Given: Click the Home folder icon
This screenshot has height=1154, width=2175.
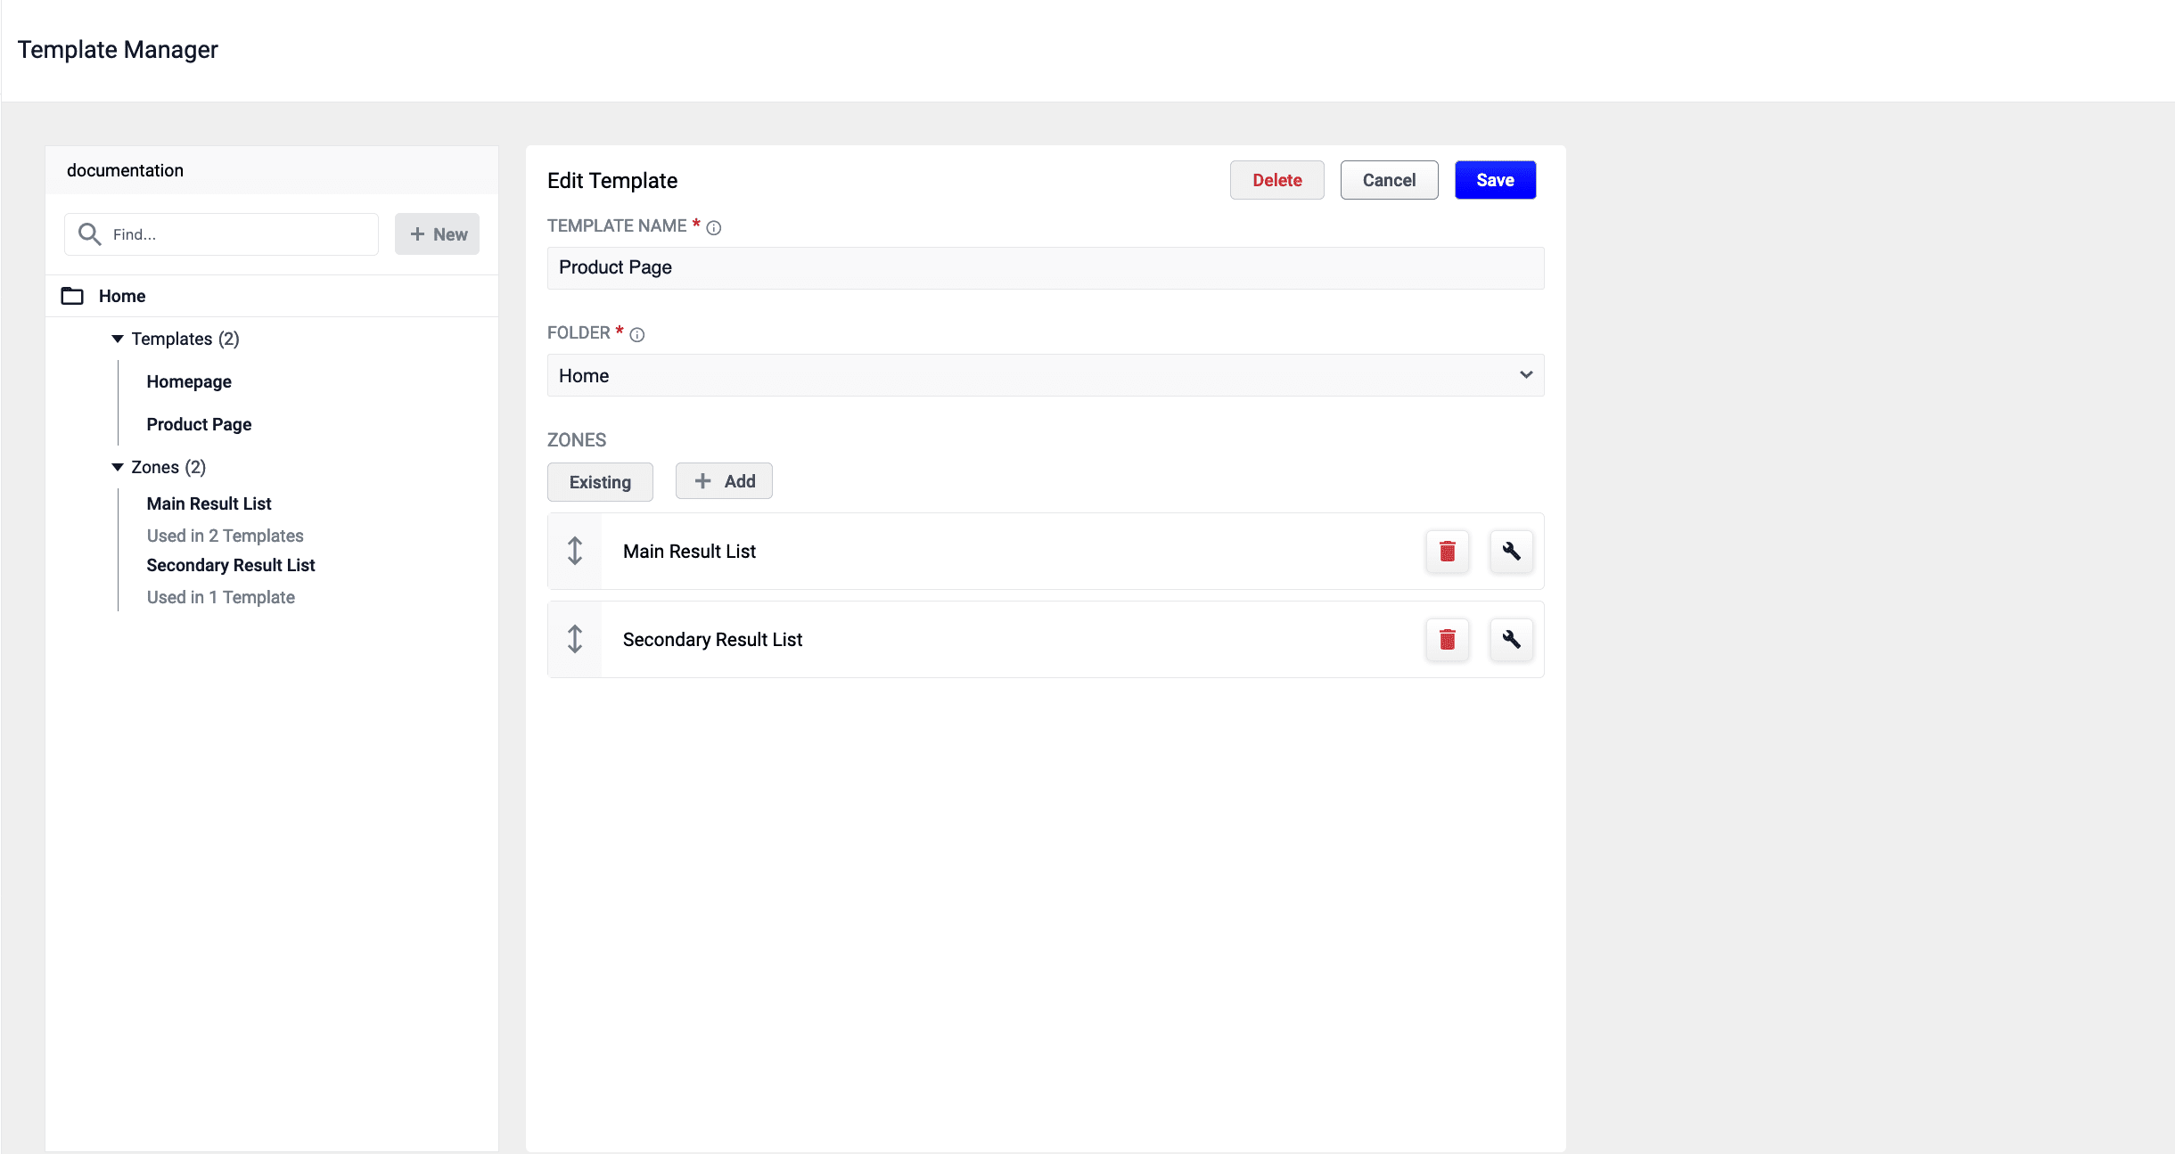Looking at the screenshot, I should [72, 296].
